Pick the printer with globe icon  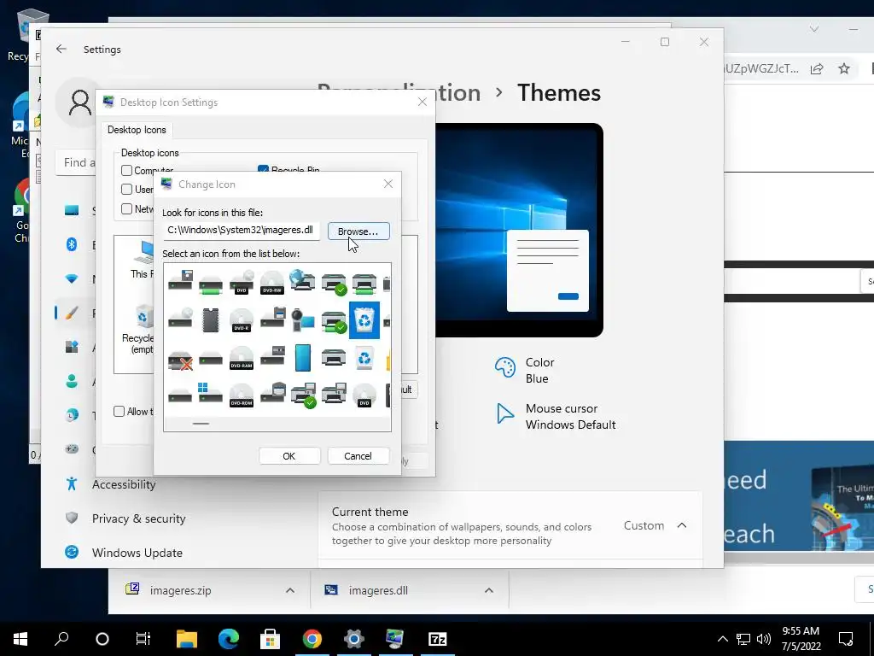pos(303,281)
